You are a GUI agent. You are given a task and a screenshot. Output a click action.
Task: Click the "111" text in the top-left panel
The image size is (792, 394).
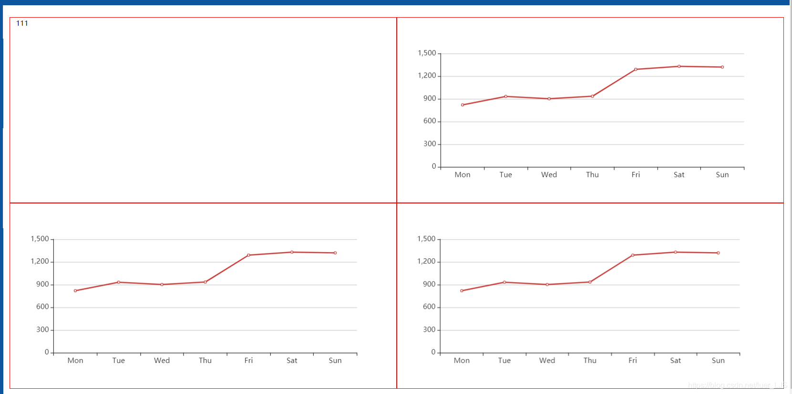tap(22, 23)
